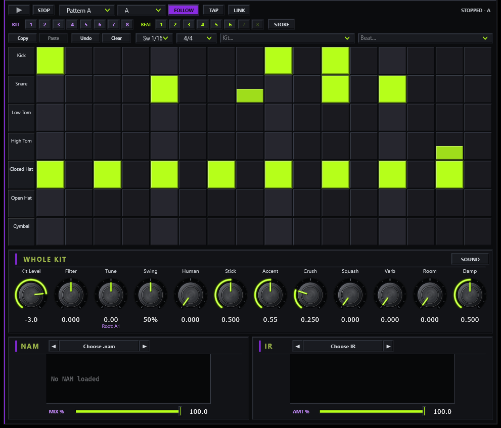Select the Open Hat track label
501x428 pixels.
[x=21, y=203]
